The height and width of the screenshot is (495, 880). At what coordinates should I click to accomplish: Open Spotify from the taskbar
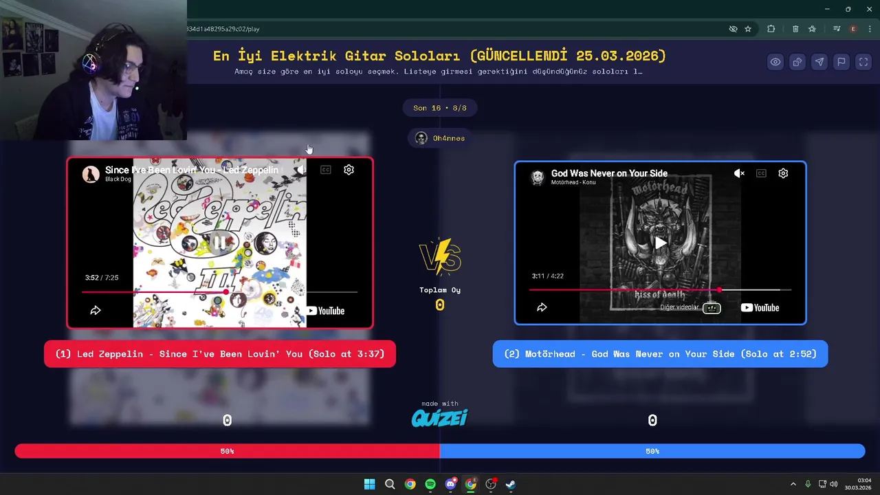(x=430, y=484)
